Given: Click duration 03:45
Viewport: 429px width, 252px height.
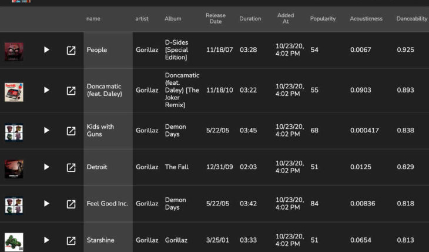Looking at the screenshot, I should (249, 131).
